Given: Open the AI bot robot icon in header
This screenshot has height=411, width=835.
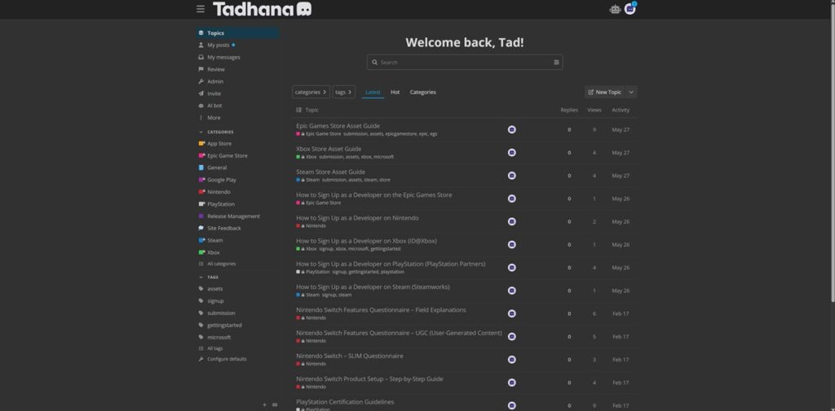Looking at the screenshot, I should click(615, 9).
